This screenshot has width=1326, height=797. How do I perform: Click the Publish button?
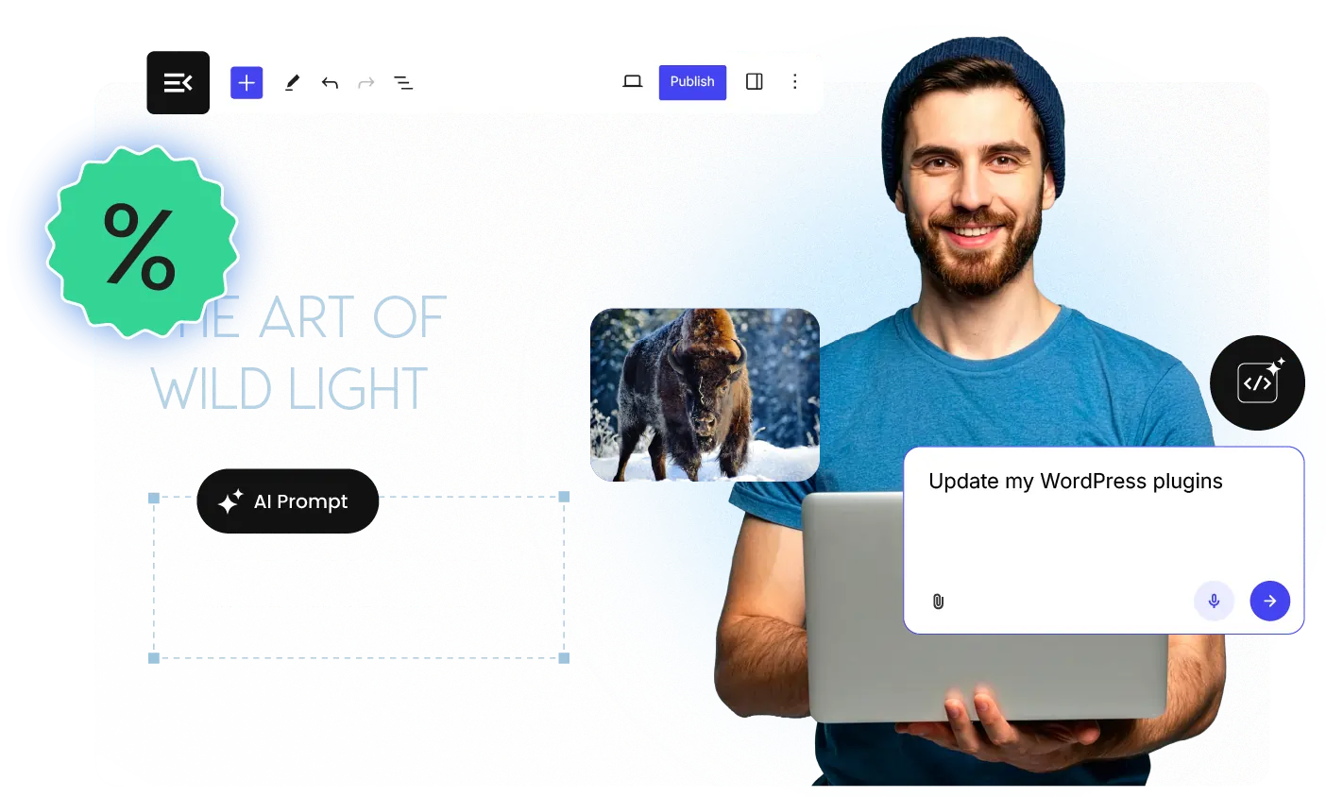[x=692, y=82]
